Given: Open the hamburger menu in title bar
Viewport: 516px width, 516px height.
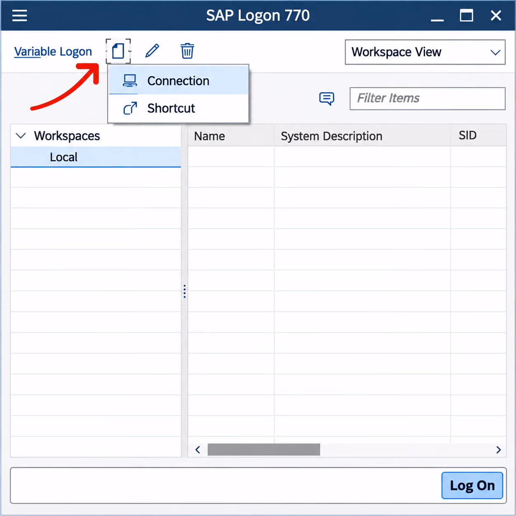Looking at the screenshot, I should tap(19, 16).
